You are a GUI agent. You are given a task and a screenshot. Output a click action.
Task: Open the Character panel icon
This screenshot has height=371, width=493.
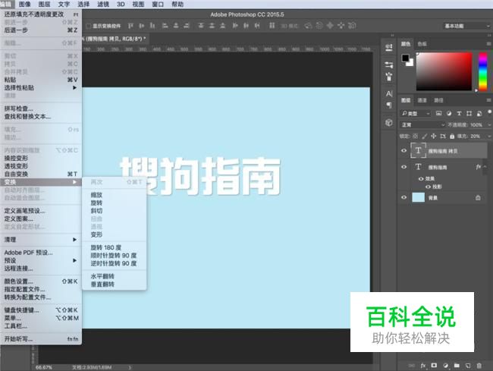(x=389, y=93)
